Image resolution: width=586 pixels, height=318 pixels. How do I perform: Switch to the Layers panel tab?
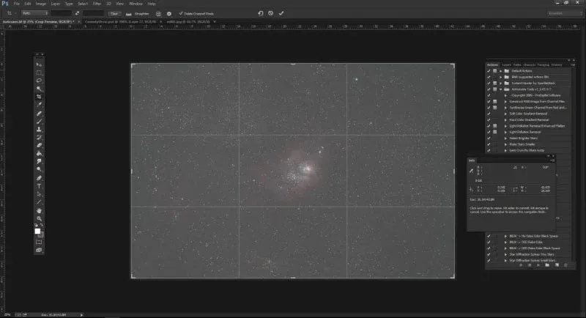point(506,64)
